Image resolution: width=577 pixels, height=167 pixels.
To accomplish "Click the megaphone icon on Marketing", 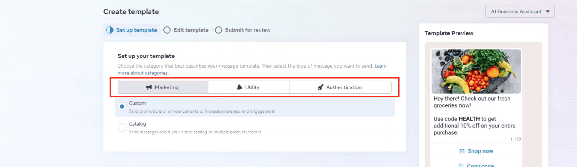I will click(149, 87).
